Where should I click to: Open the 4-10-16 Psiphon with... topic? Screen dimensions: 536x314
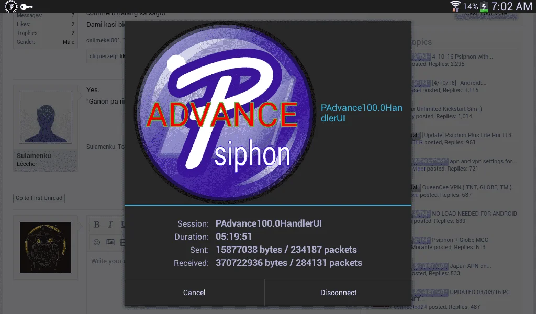click(x=462, y=57)
